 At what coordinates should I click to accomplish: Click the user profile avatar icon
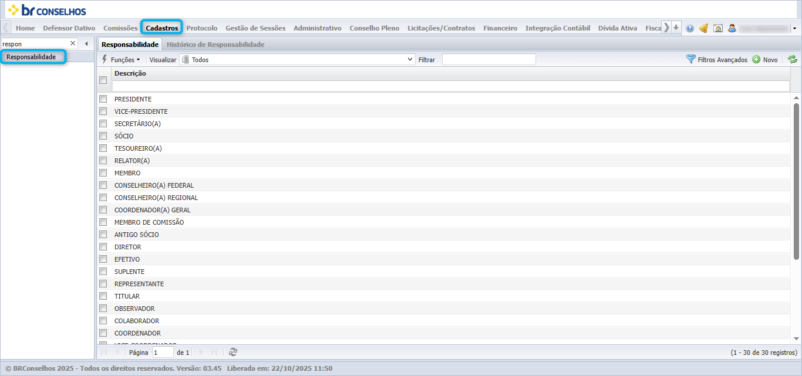pos(732,28)
